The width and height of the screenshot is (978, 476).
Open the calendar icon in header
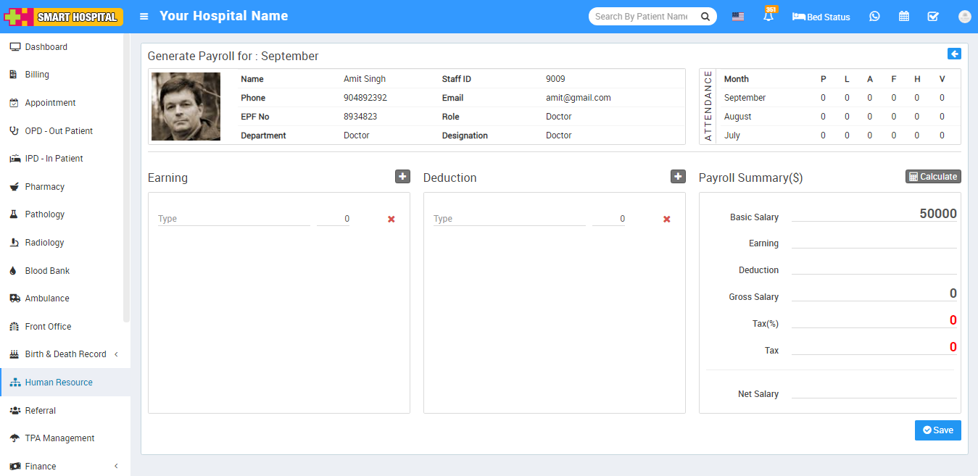pos(904,16)
